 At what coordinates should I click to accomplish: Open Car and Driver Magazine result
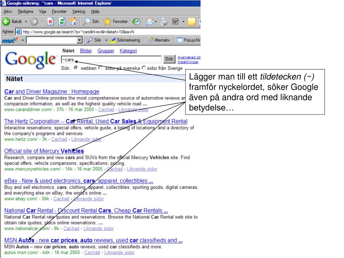tap(52, 91)
